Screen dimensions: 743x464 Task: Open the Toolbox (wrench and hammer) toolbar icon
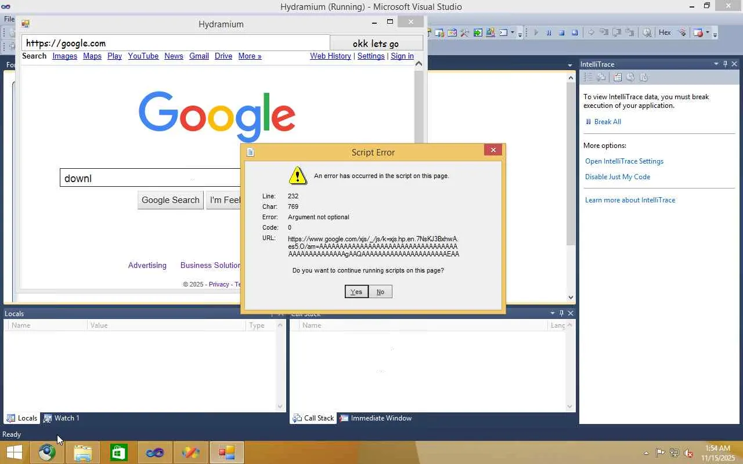click(x=464, y=33)
